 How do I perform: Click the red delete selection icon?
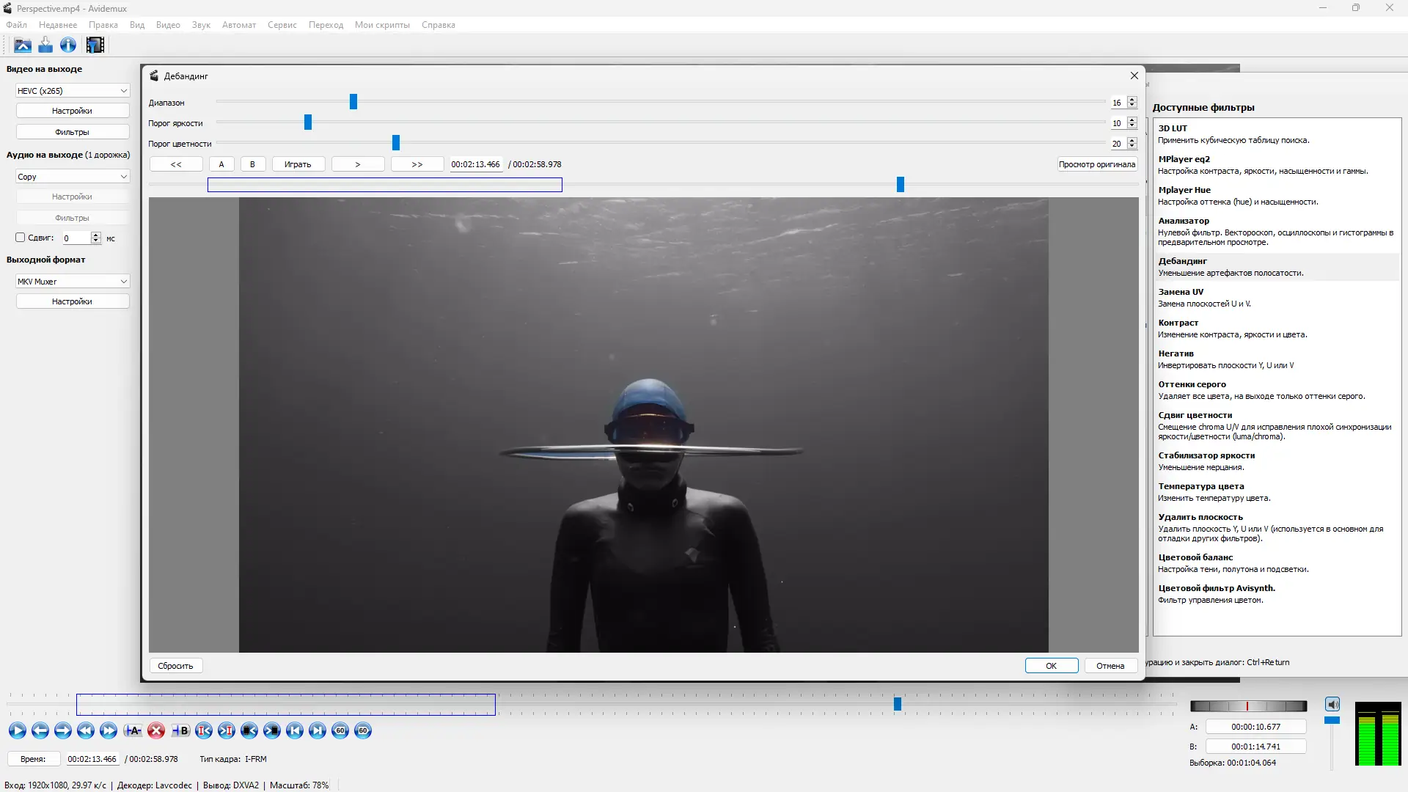tap(155, 730)
